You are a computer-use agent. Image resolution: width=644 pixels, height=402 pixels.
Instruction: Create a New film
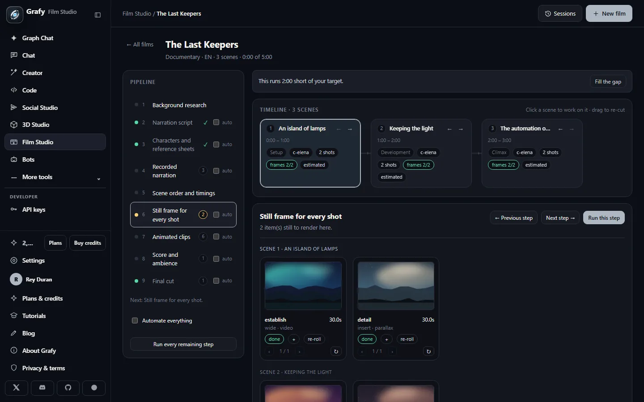tap(609, 13)
